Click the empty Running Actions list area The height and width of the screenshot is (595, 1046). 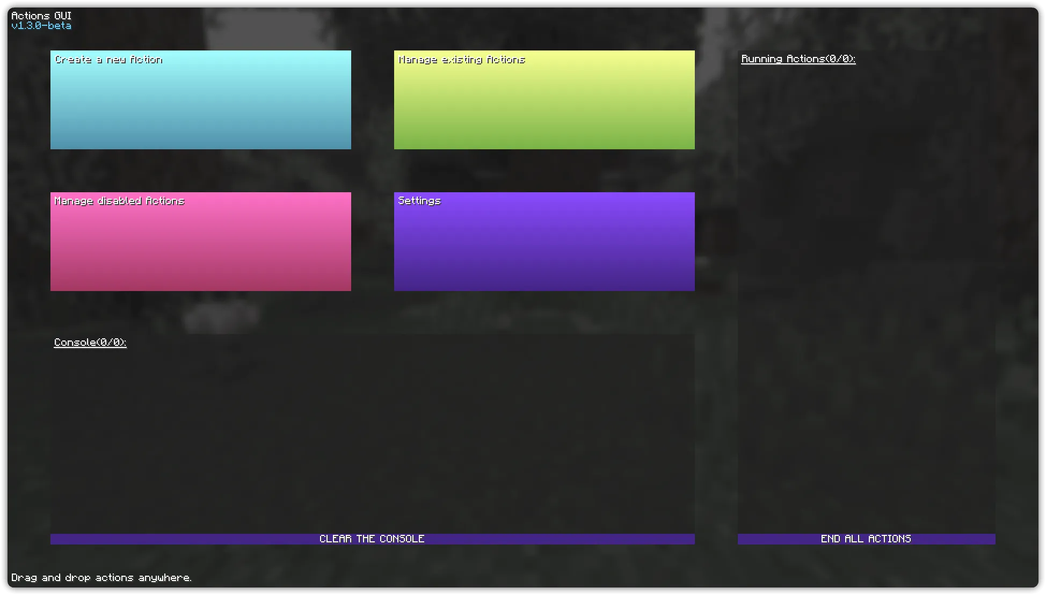tap(866, 295)
